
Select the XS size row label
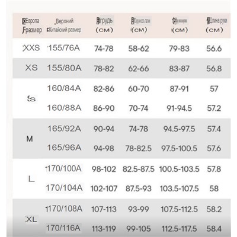click(x=31, y=68)
